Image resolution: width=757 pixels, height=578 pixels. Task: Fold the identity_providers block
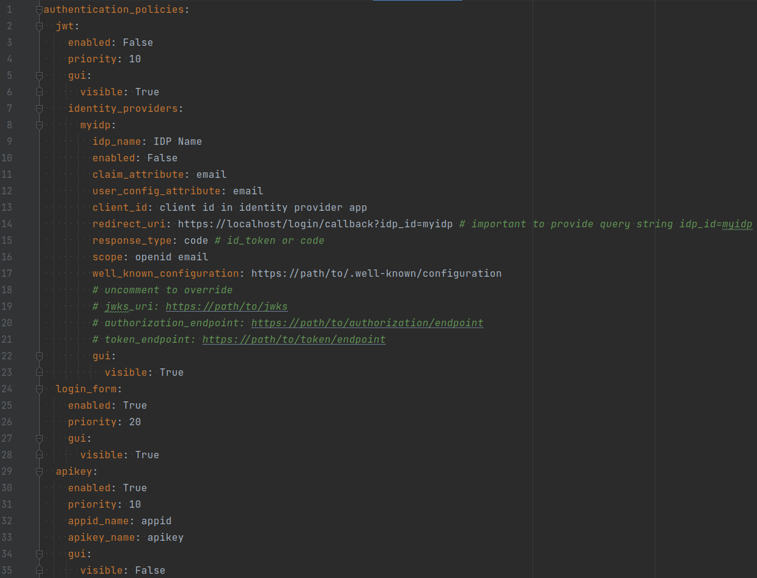(39, 109)
